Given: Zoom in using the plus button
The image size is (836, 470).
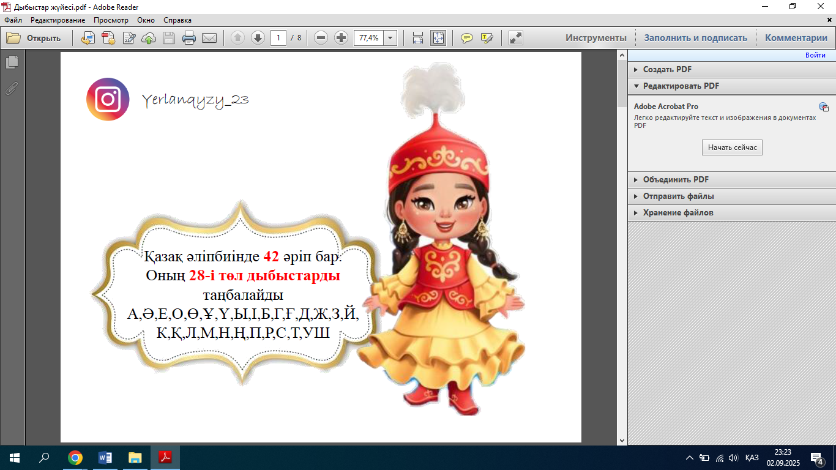Looking at the screenshot, I should 341,38.
